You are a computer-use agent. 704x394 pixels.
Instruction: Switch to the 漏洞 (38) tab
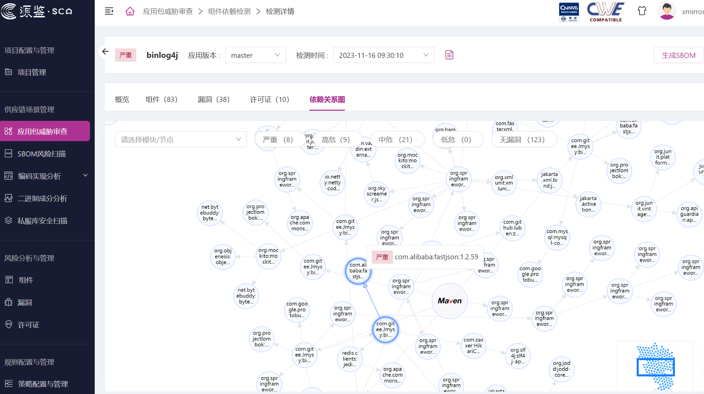click(213, 99)
